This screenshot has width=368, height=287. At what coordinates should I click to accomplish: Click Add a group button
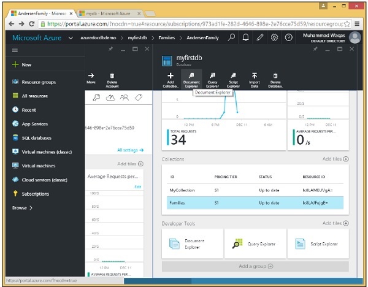(x=255, y=266)
